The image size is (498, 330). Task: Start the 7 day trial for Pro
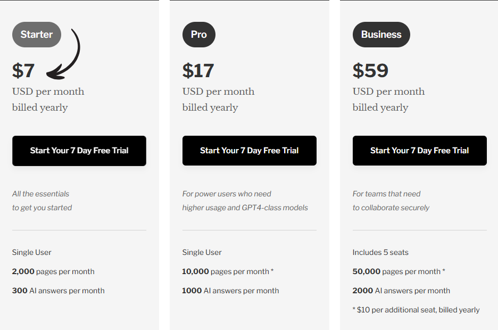(249, 151)
